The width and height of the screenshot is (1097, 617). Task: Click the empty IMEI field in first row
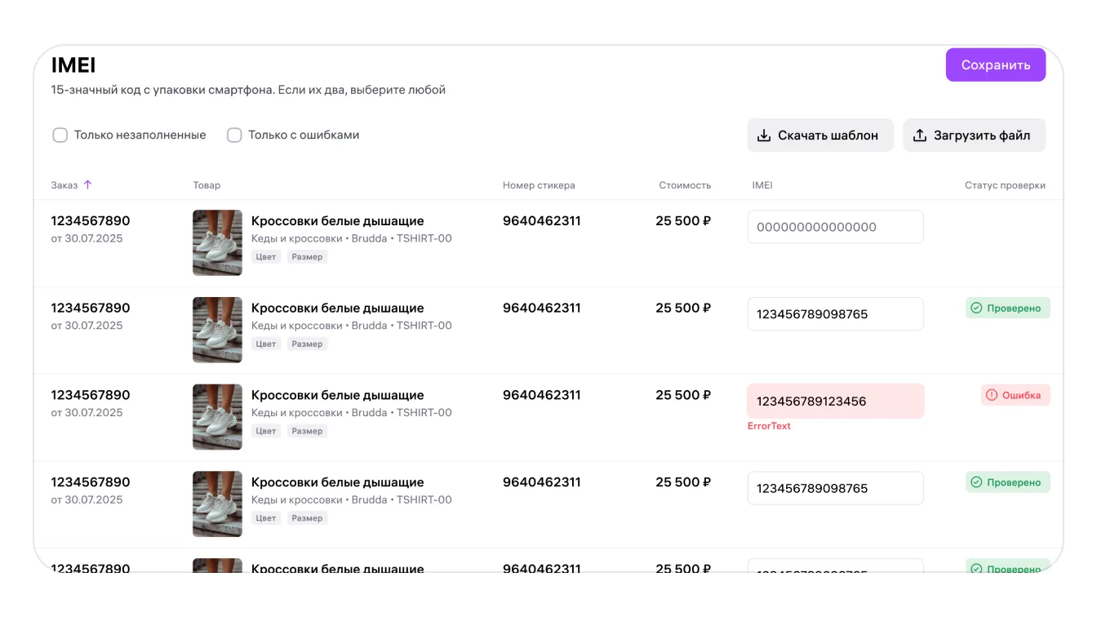pos(835,227)
